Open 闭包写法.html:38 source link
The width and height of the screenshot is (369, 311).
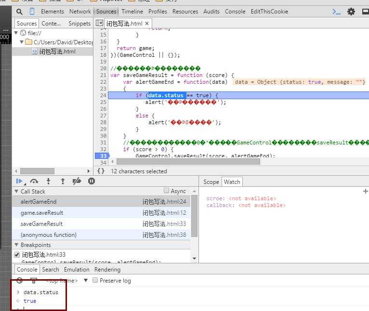coord(164,235)
